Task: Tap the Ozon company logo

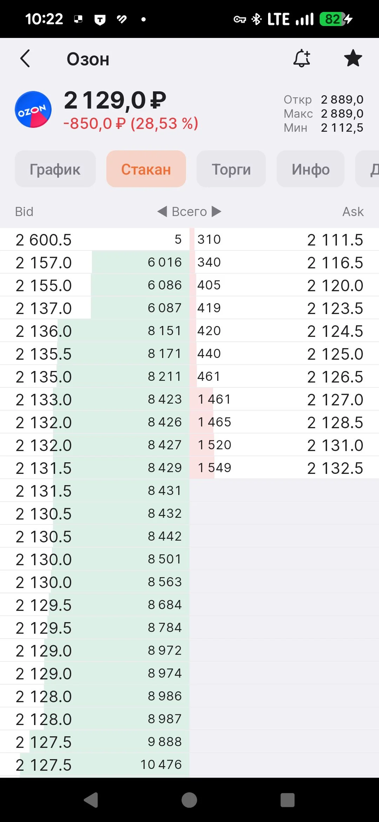Action: click(x=33, y=109)
